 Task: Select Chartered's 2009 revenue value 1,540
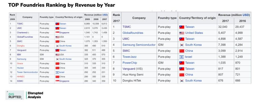87,32
